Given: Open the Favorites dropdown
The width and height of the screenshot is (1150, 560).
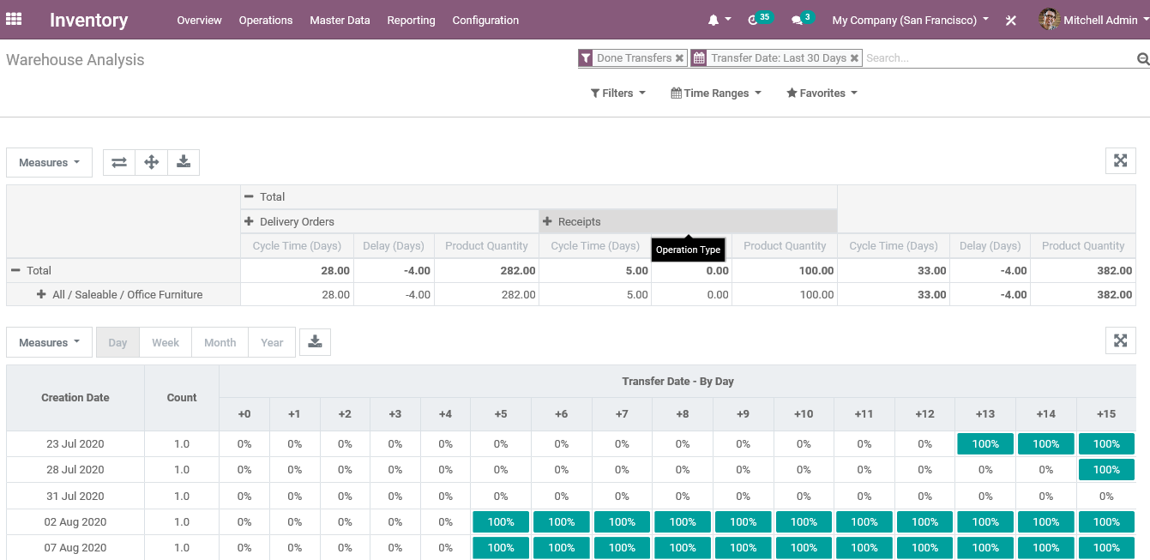Looking at the screenshot, I should point(822,93).
